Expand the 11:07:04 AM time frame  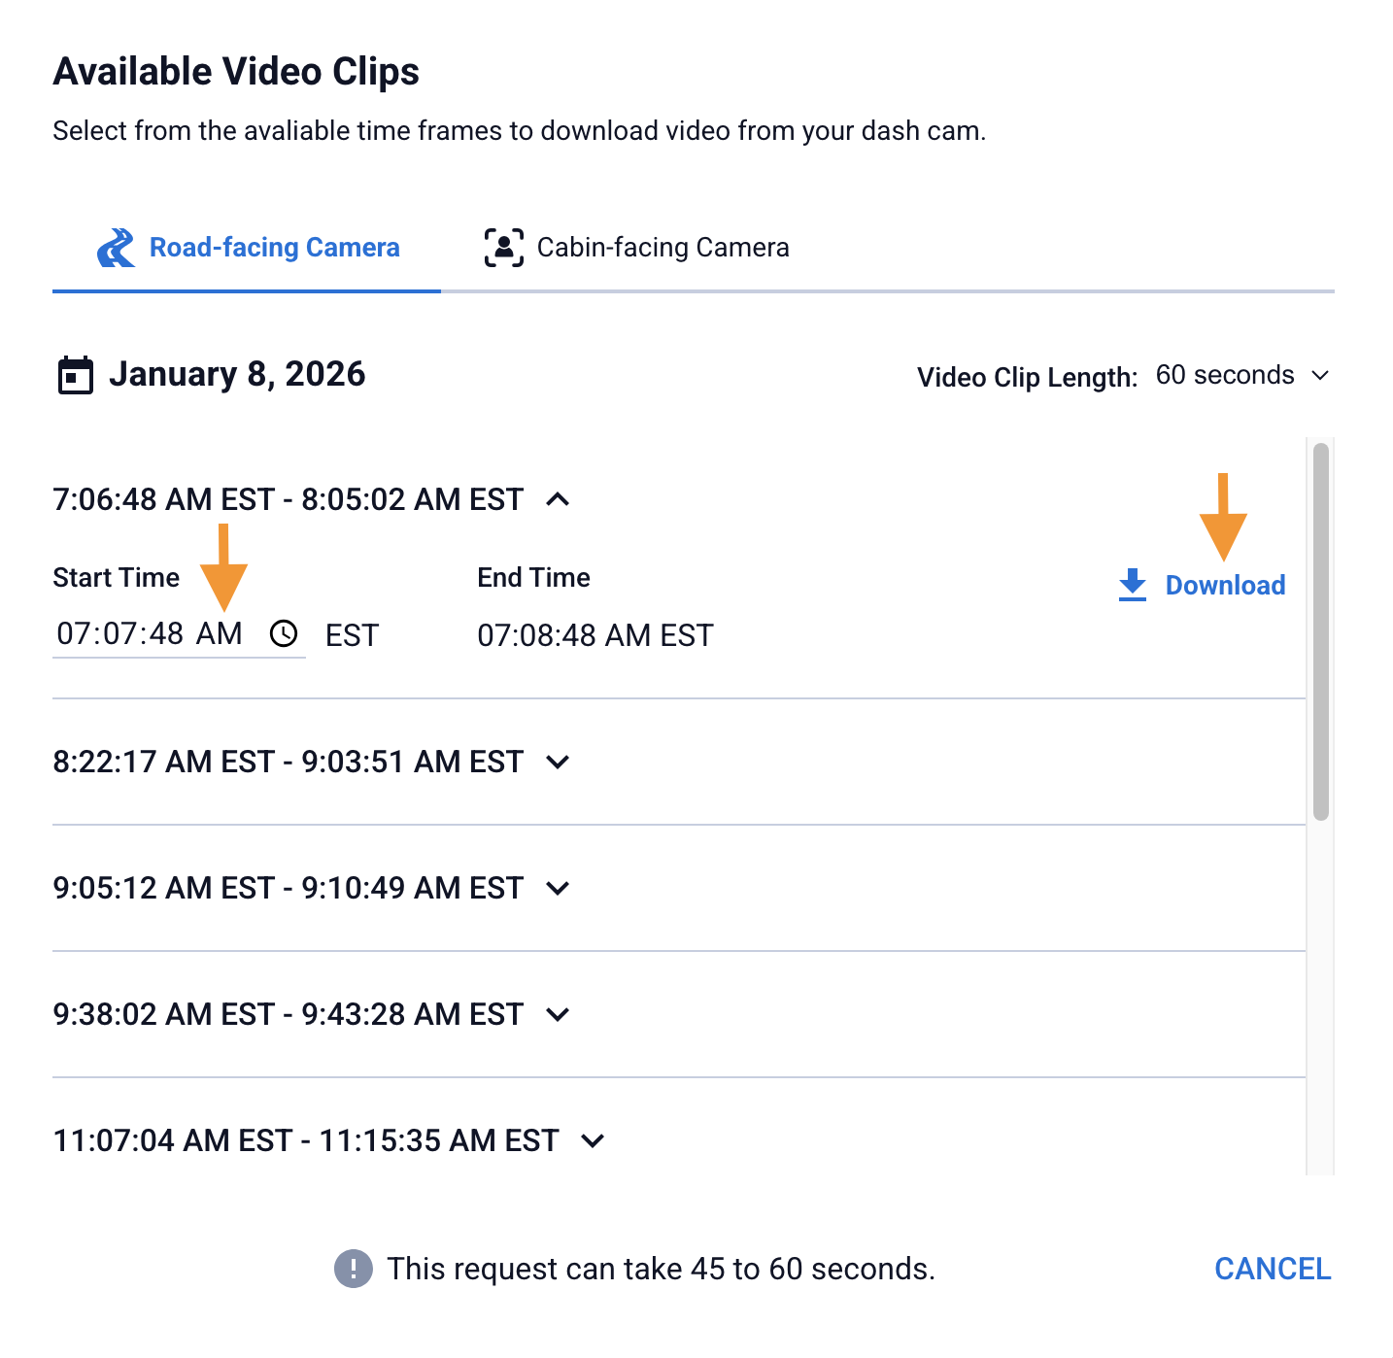coord(593,1140)
